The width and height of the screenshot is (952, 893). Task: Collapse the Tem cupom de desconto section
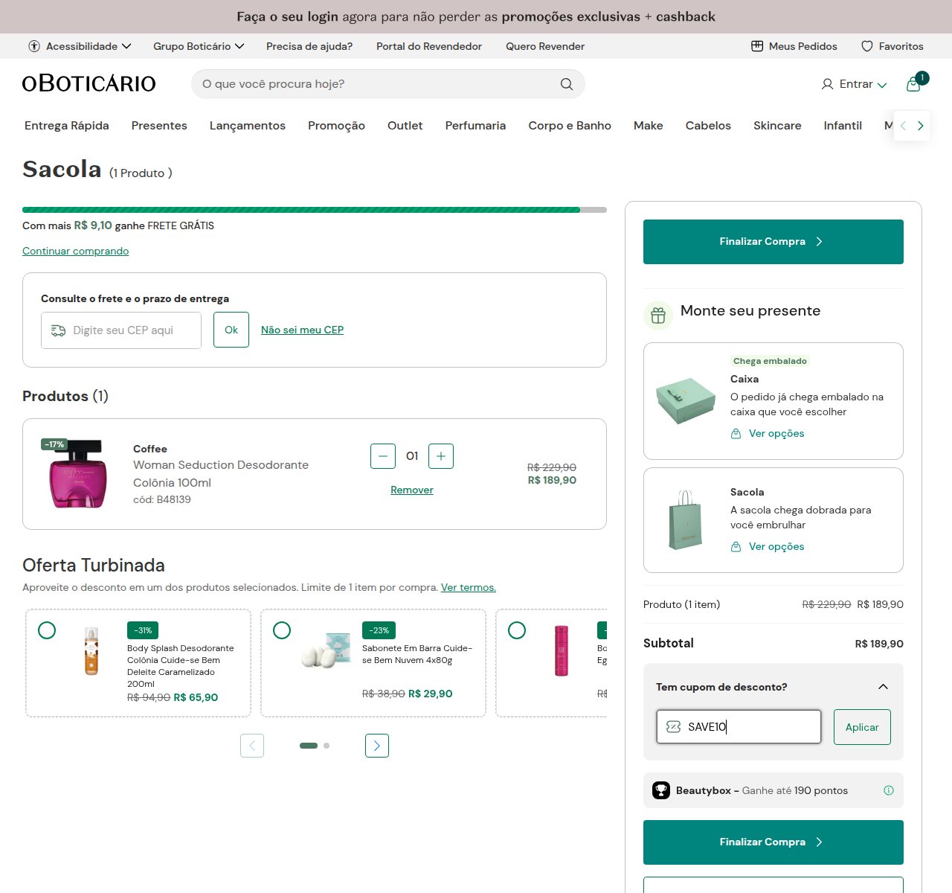883,687
